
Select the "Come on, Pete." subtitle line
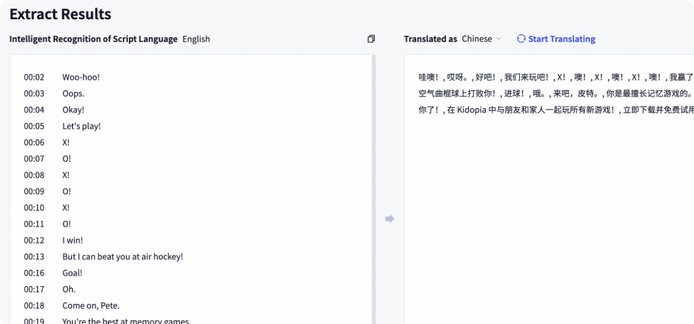(x=91, y=305)
